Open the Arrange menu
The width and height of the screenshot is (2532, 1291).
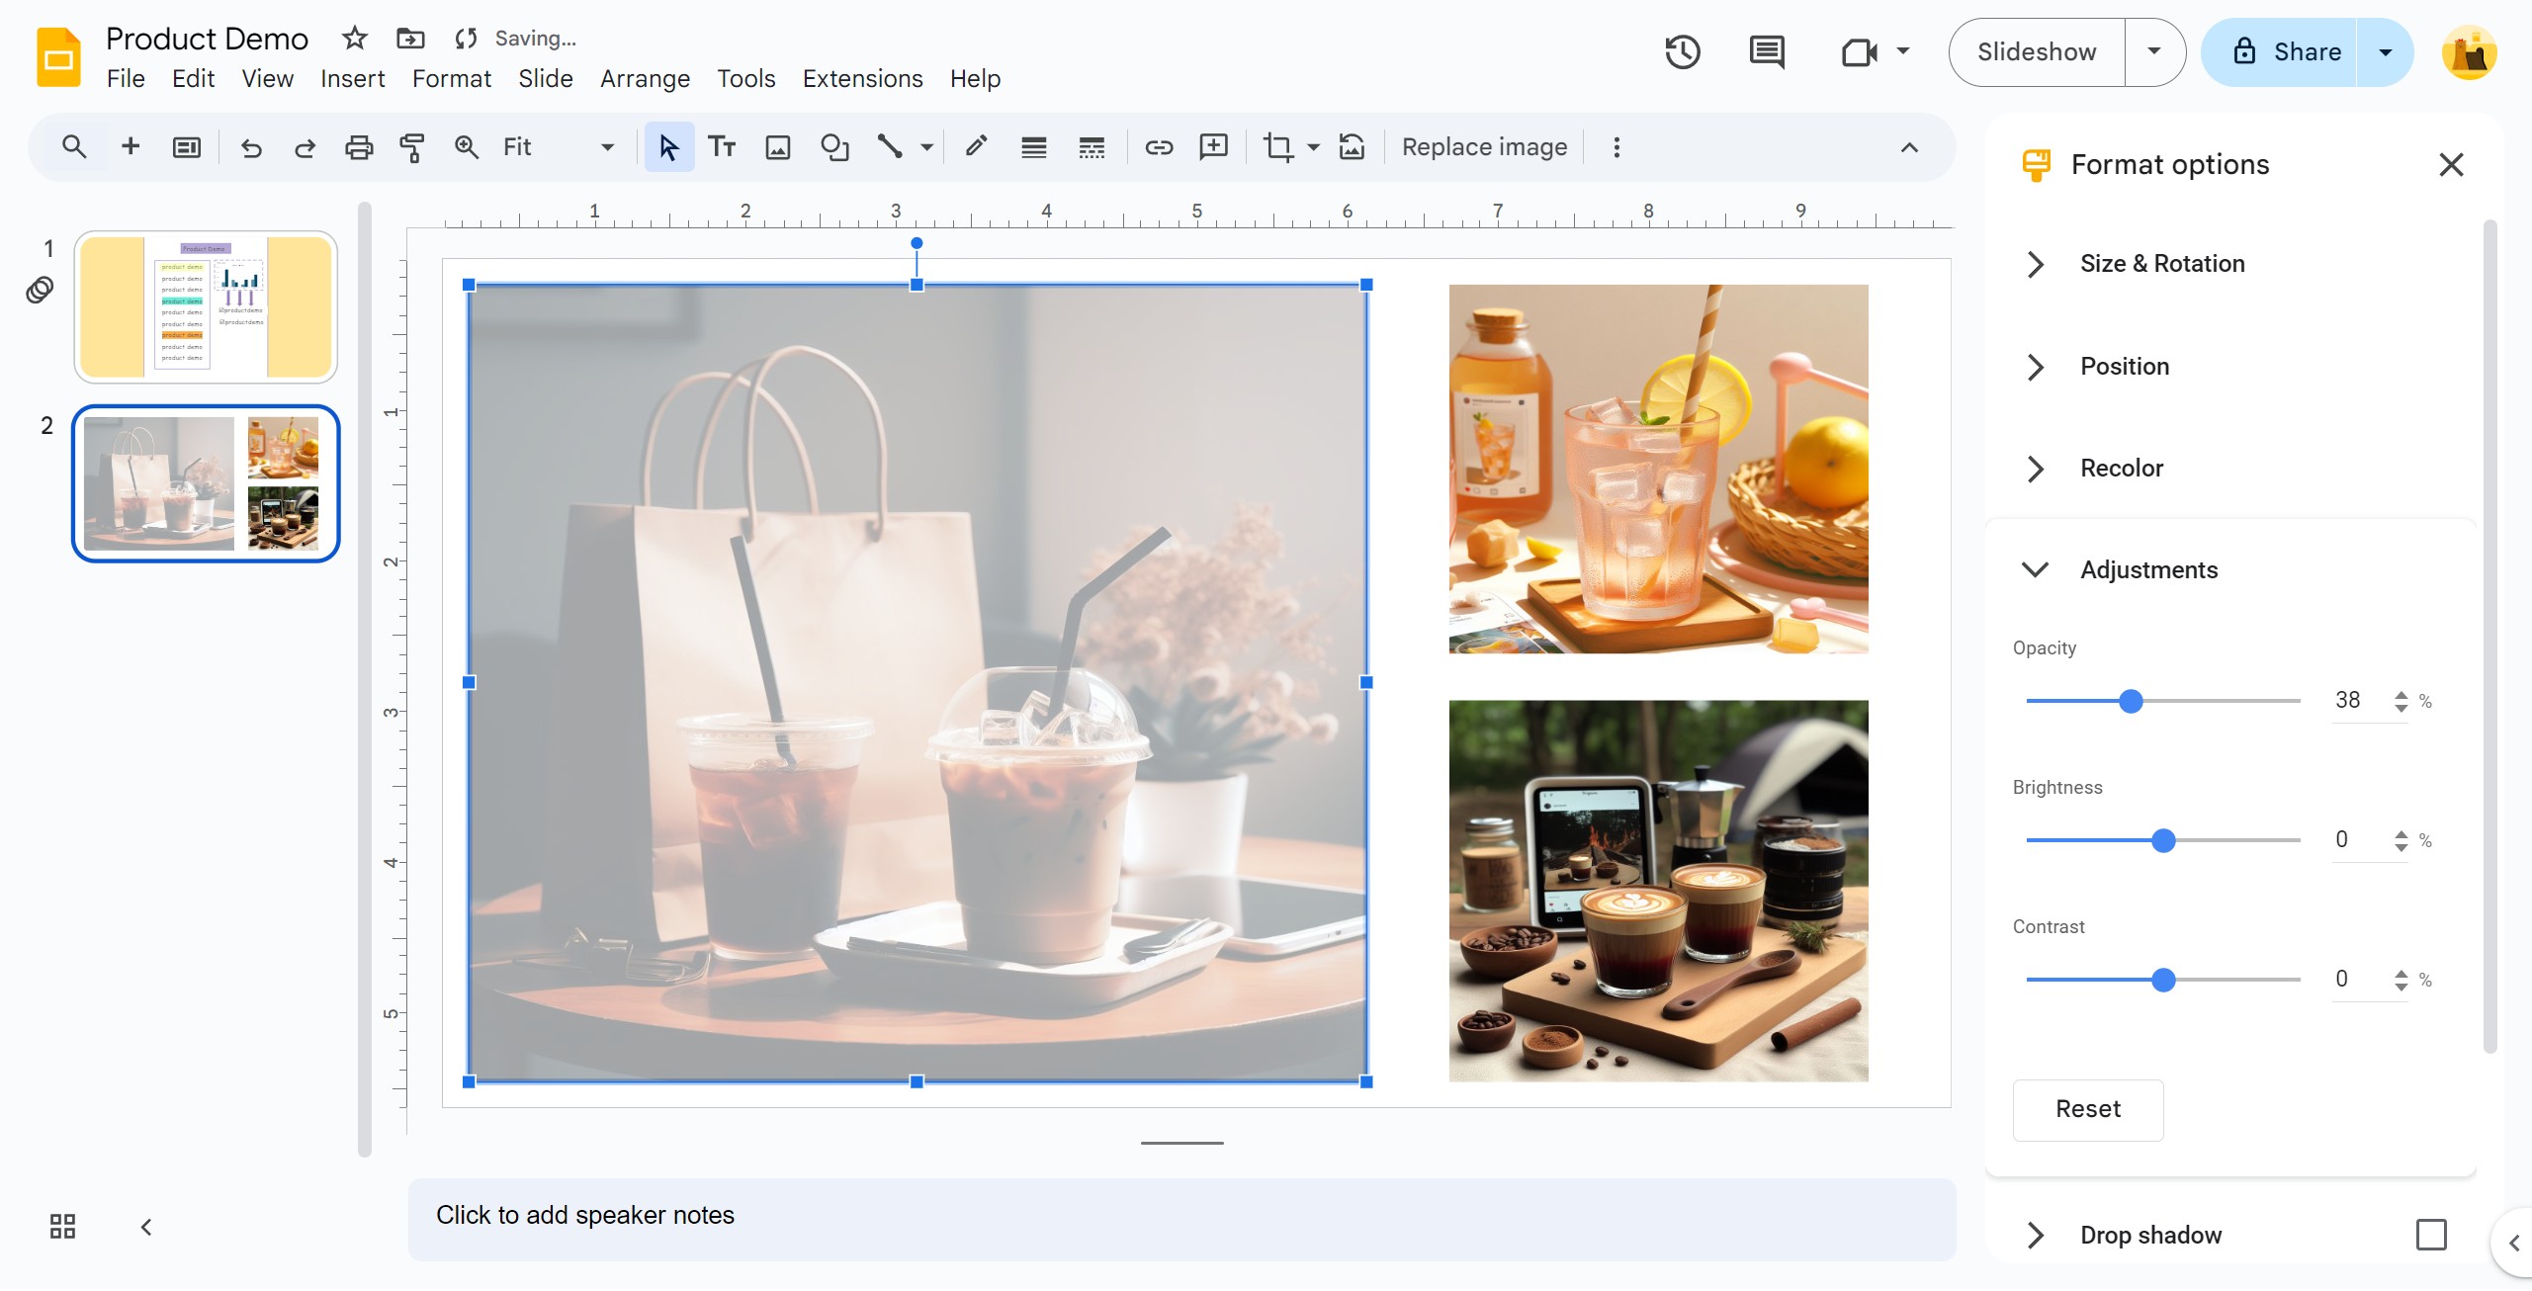[x=645, y=79]
